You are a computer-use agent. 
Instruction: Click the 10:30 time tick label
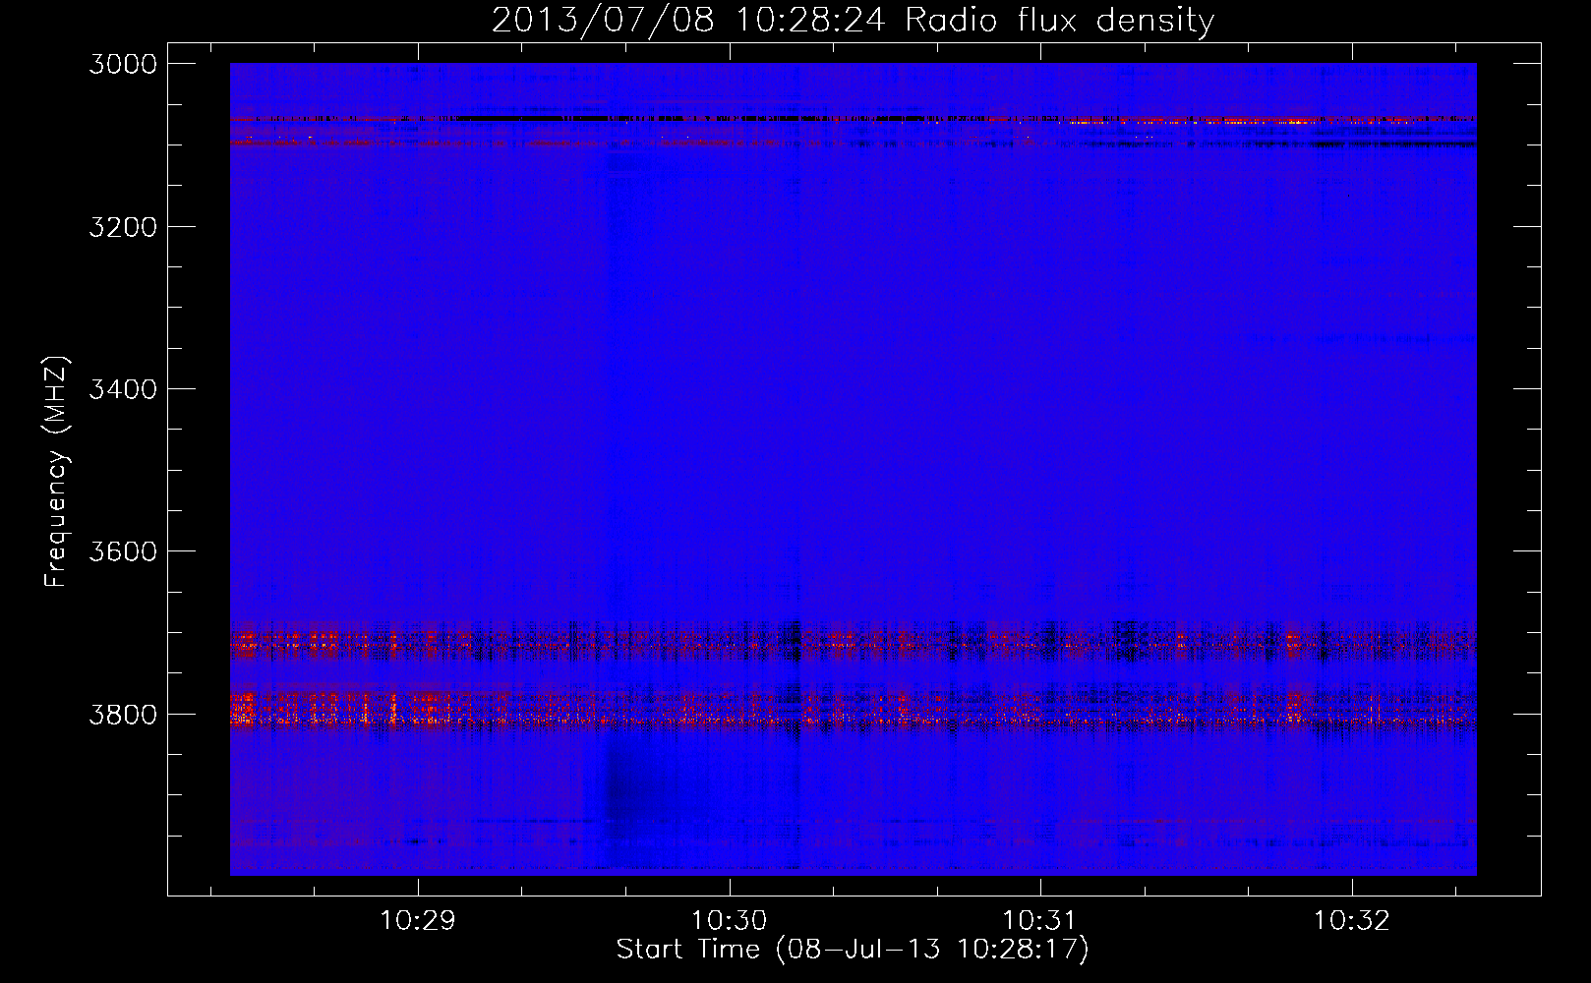pyautogui.click(x=729, y=921)
